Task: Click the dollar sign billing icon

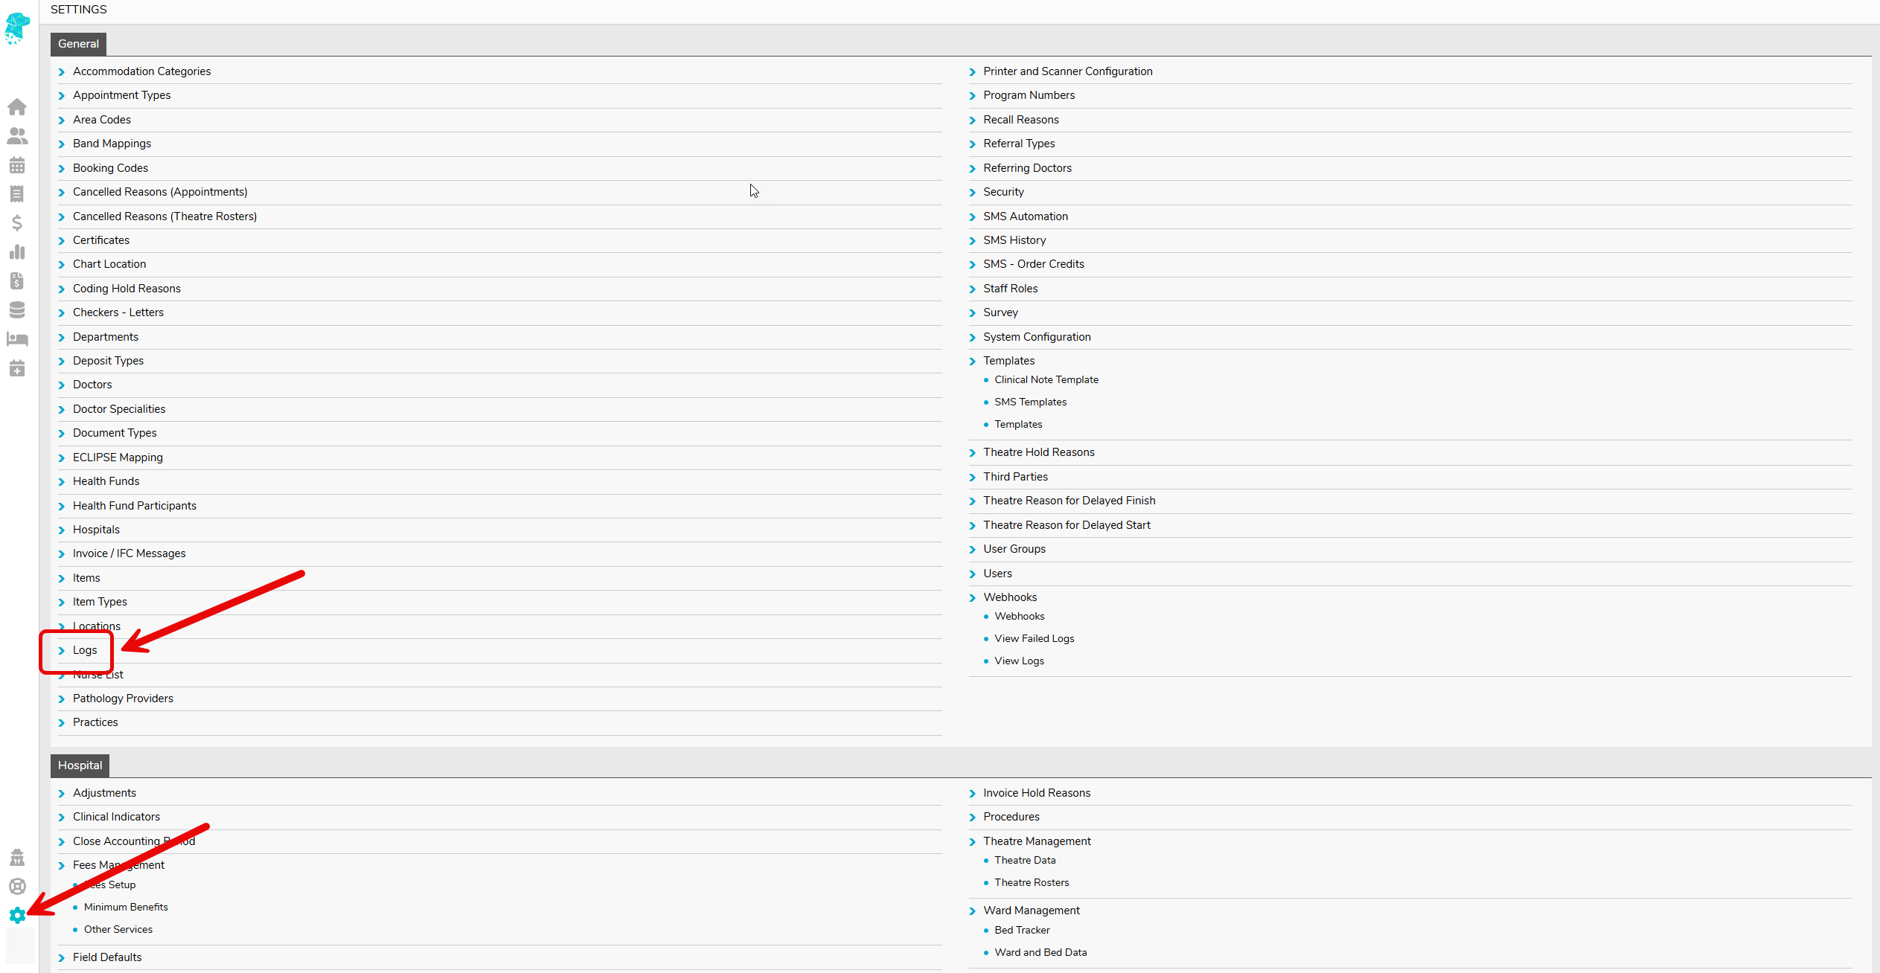Action: [x=17, y=222]
